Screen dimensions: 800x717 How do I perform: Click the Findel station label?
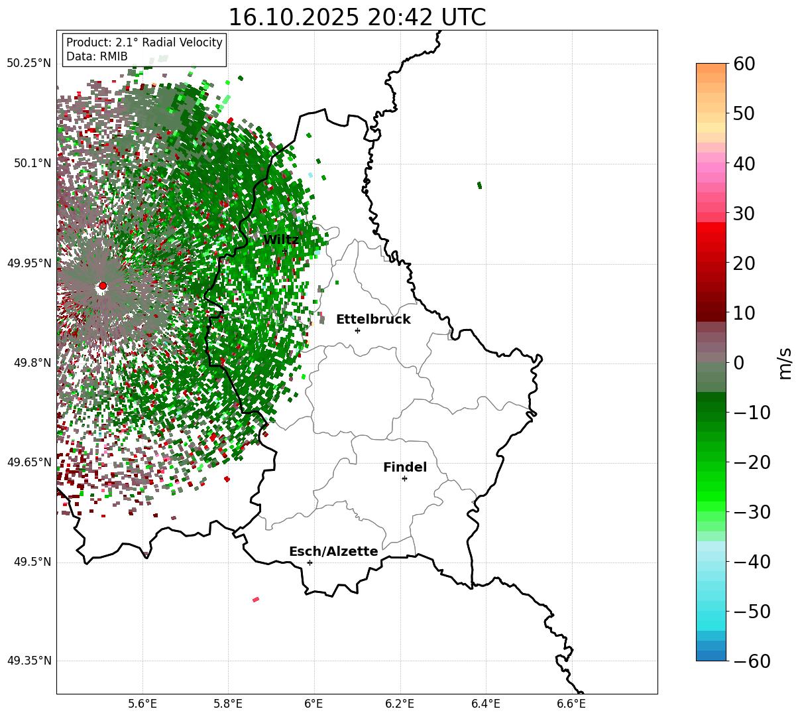coord(405,468)
